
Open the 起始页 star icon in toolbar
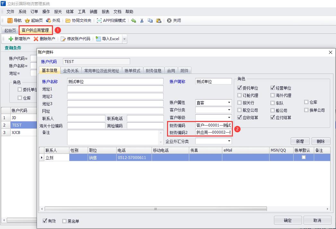coord(27,21)
